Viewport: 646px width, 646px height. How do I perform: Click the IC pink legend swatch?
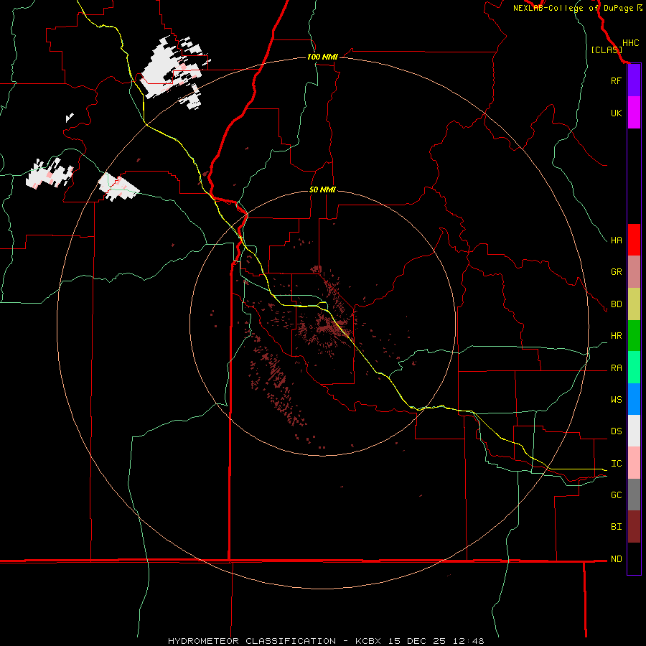click(x=634, y=463)
